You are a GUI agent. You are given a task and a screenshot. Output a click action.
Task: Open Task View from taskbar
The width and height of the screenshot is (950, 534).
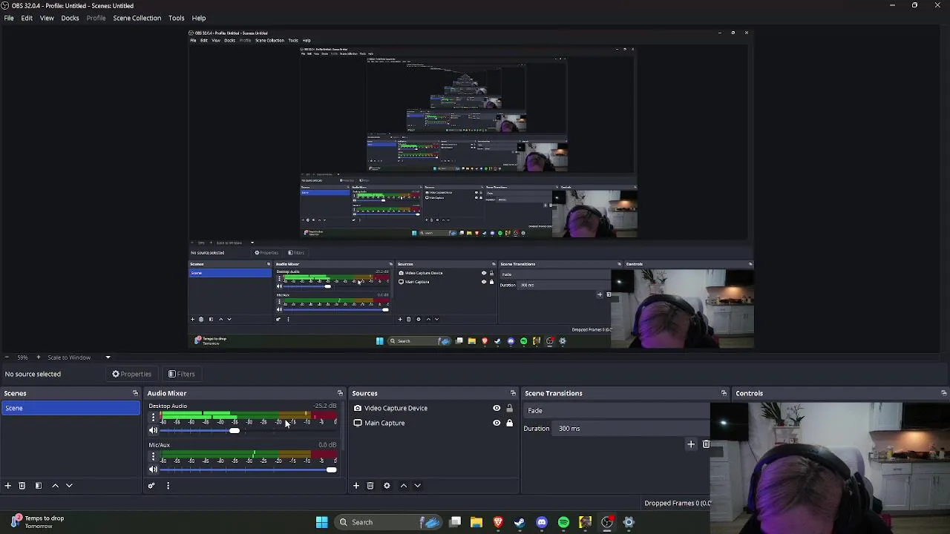tap(455, 522)
